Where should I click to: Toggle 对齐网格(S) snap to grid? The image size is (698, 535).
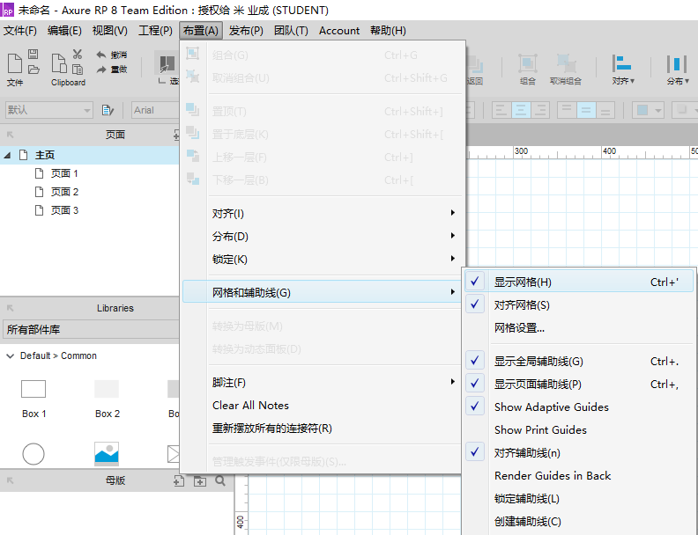[x=522, y=305]
